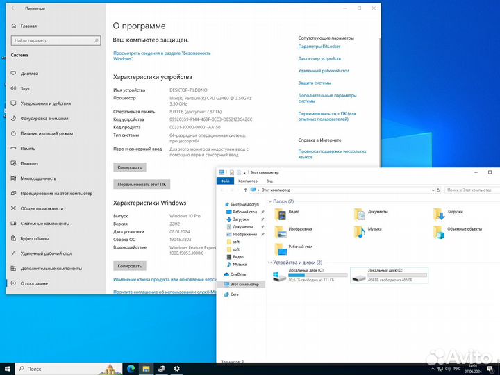500x375 pixels.
Task: Click the Найти параметр search field
Action: 56,40
